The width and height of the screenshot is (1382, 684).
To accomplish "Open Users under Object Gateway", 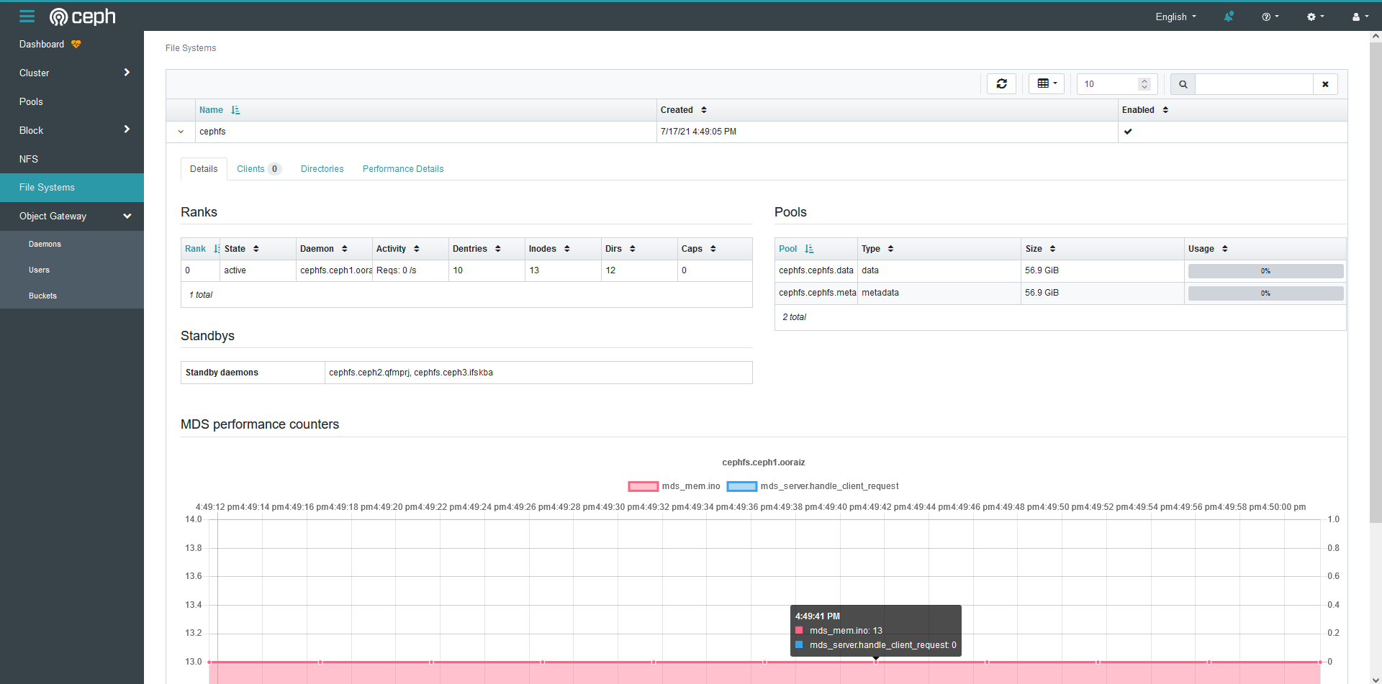I will click(39, 270).
